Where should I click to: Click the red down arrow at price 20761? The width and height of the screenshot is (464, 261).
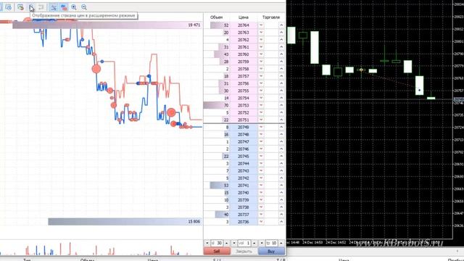click(x=261, y=47)
